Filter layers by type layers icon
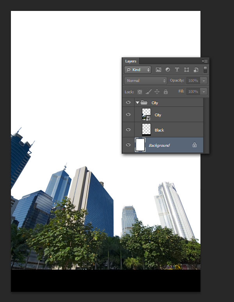This screenshot has height=302, width=234. pos(177,69)
